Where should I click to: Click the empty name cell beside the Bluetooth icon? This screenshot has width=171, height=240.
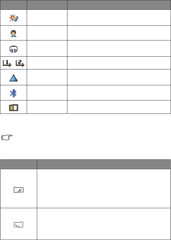tap(47, 93)
